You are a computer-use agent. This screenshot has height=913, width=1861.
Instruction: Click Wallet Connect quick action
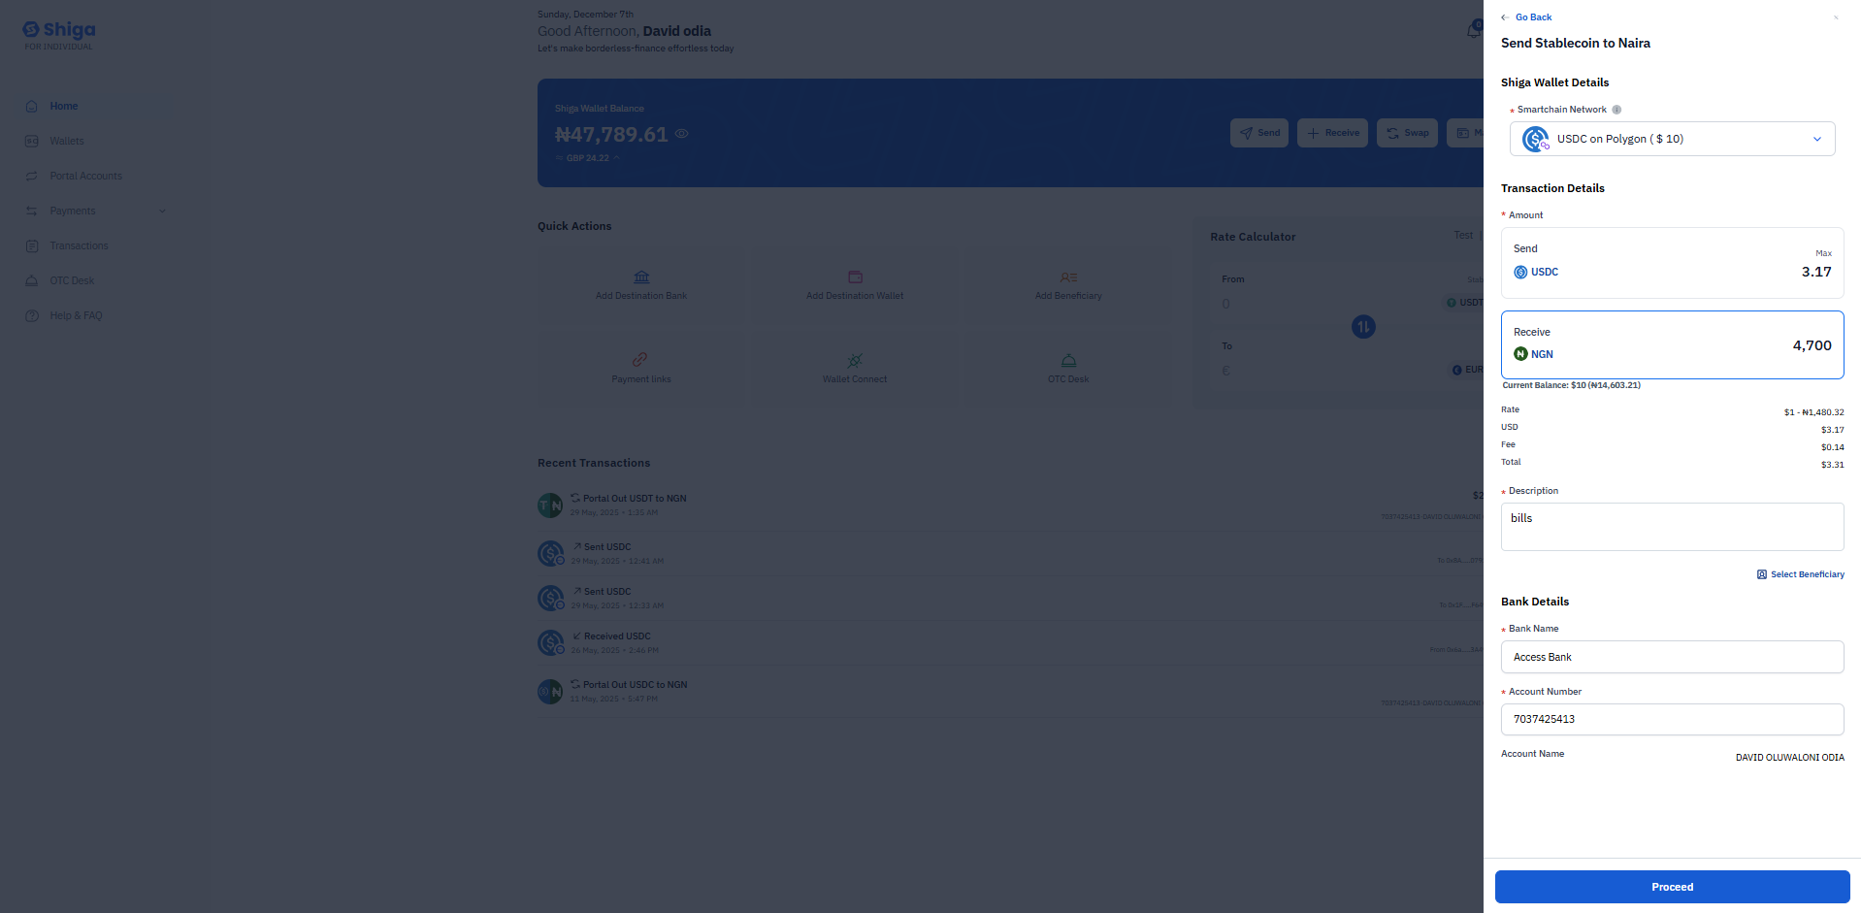855,369
